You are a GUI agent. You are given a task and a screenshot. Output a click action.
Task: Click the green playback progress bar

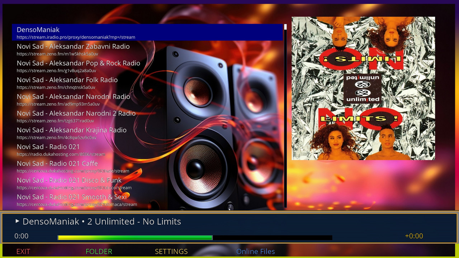click(x=135, y=238)
